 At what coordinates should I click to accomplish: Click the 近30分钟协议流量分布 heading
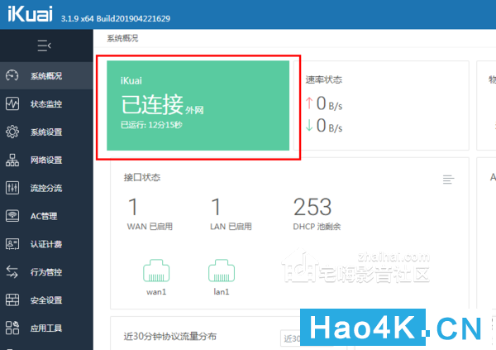[170, 336]
